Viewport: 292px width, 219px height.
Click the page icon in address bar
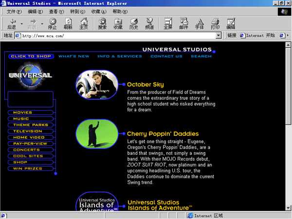pyautogui.click(x=18, y=36)
